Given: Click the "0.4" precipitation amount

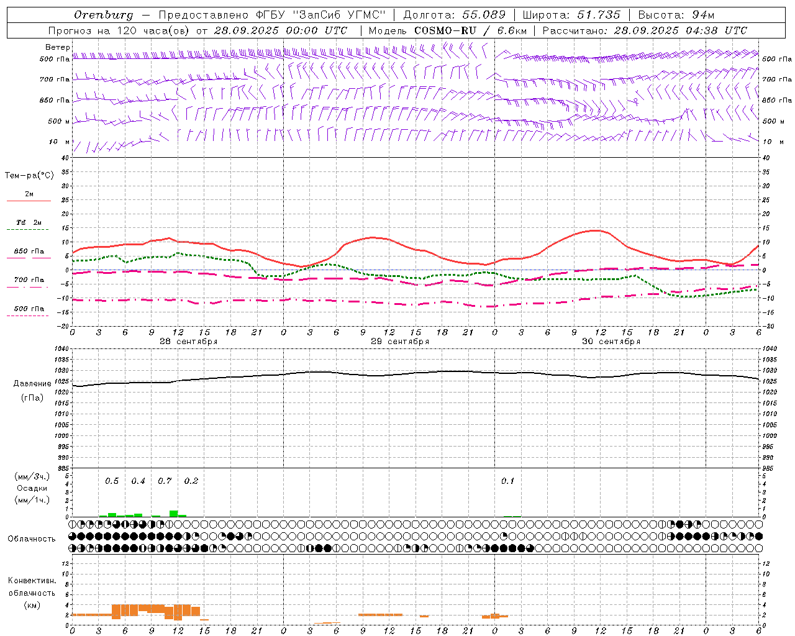Looking at the screenshot, I should tap(138, 481).
